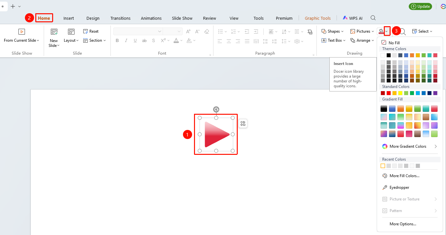Switch to the Insert tab
The width and height of the screenshot is (446, 235).
(69, 18)
